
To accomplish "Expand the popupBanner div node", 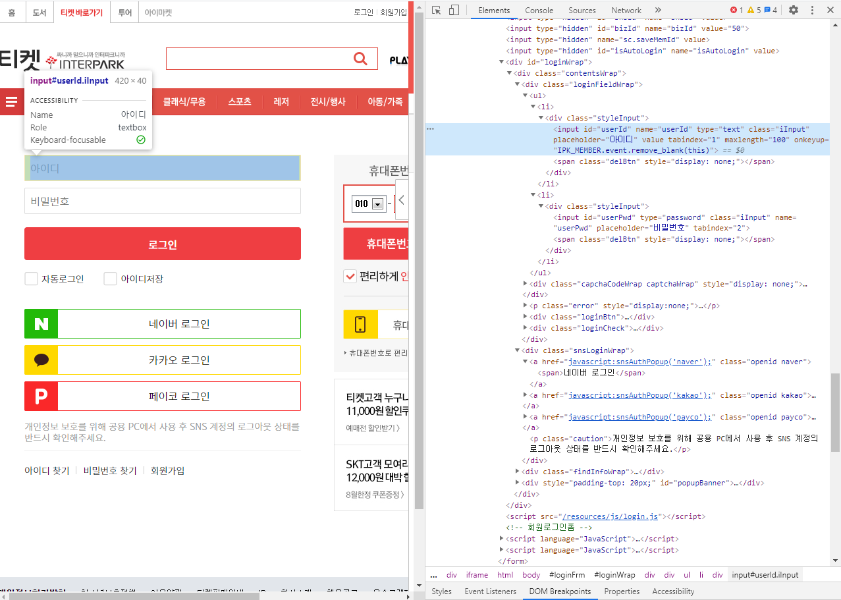I will [x=517, y=483].
